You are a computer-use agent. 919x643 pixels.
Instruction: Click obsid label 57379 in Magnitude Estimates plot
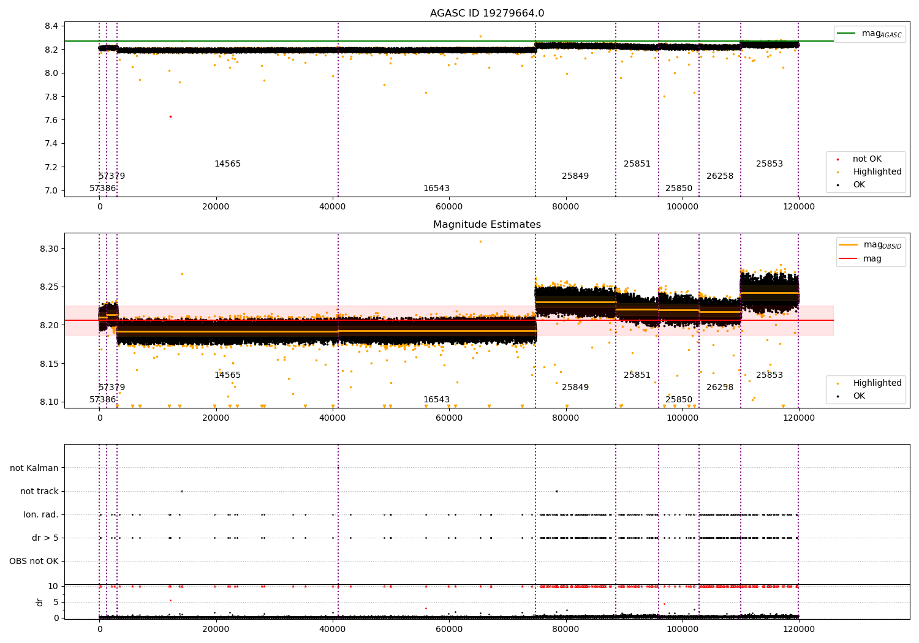(112, 388)
